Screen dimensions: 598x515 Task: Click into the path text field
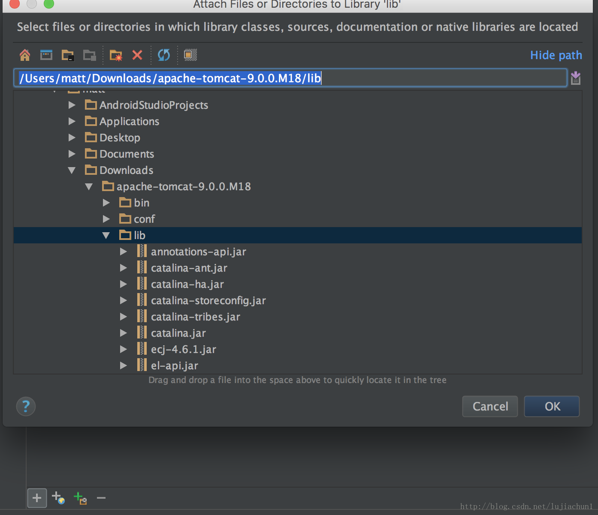(x=290, y=78)
